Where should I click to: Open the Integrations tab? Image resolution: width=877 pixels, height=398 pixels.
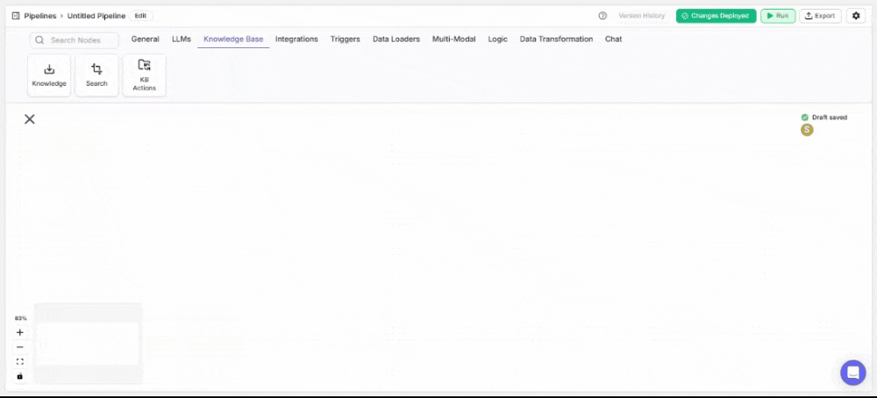[296, 39]
